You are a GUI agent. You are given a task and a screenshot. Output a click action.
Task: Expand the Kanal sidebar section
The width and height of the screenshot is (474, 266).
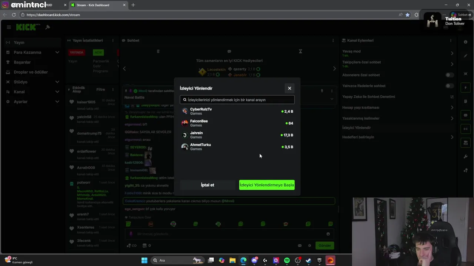pyautogui.click(x=33, y=92)
